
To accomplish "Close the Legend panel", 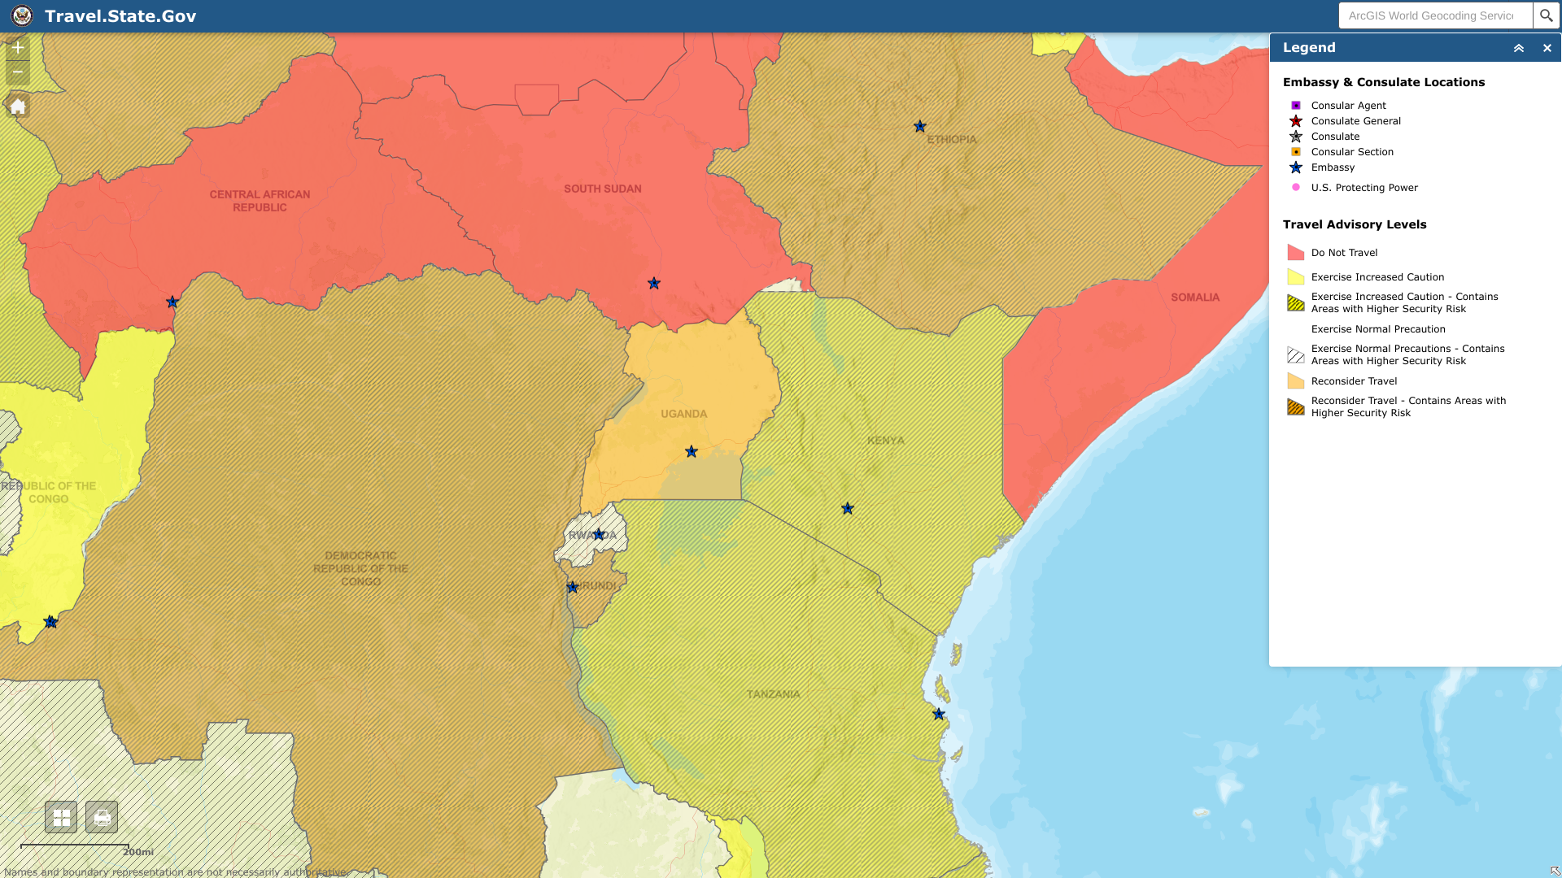I will point(1547,48).
